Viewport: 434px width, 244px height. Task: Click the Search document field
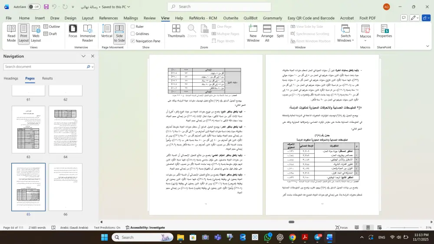45,67
